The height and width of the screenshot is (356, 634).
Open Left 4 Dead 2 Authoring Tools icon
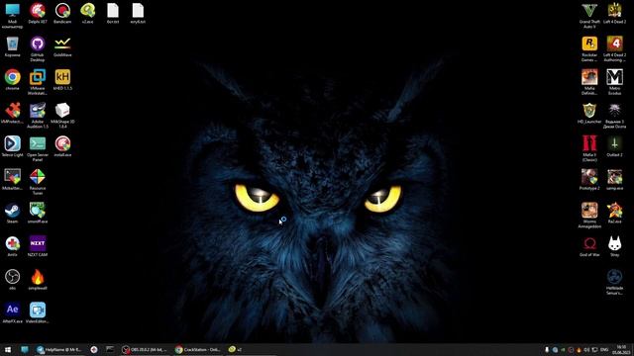coord(614,48)
